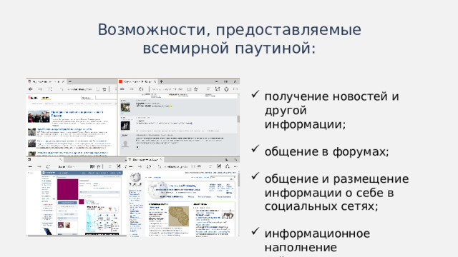Share the Wikipedia page

click(x=228, y=166)
